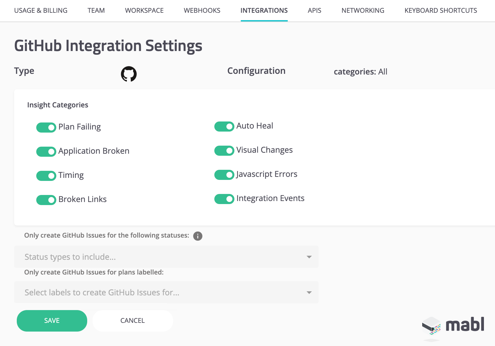
Task: Click the mabl logo in bottom right corner
Action: pyautogui.click(x=453, y=325)
